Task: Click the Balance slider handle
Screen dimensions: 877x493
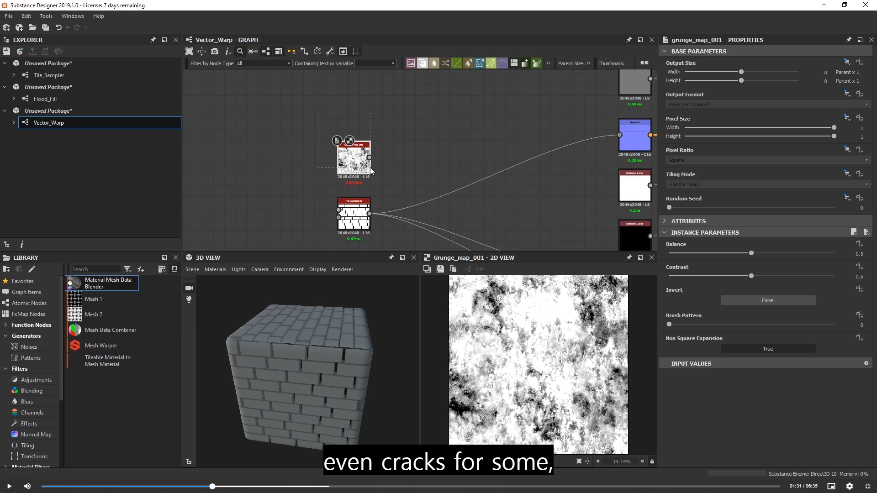Action: click(751, 253)
